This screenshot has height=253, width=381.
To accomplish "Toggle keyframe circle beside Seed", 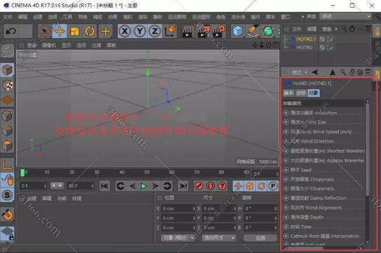I will (x=286, y=170).
